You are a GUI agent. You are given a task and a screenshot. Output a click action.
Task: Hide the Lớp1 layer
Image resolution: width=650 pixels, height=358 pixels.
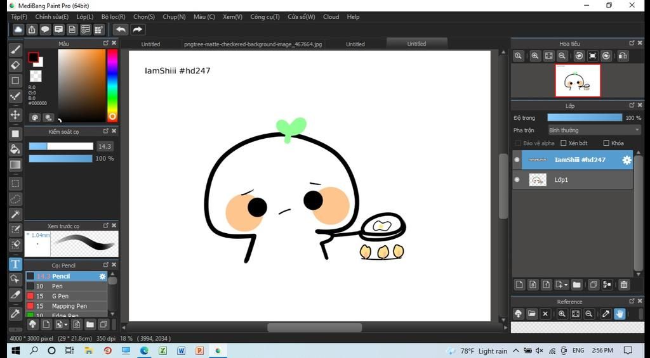pyautogui.click(x=517, y=179)
